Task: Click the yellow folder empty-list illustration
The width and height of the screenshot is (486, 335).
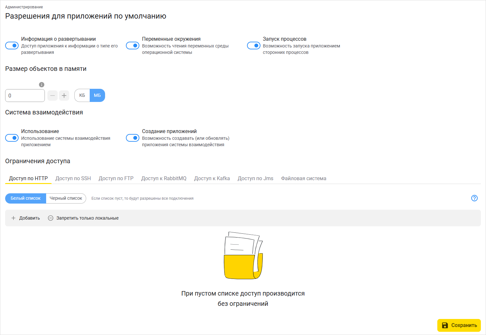Action: (243, 255)
